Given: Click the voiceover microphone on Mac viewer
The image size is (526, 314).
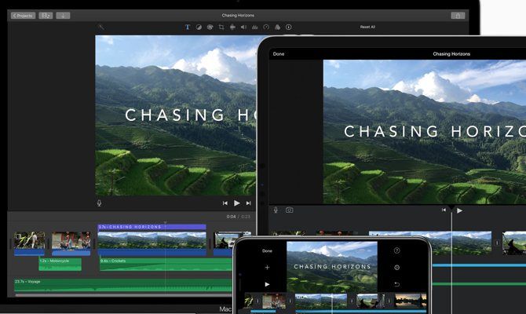Looking at the screenshot, I should [100, 203].
